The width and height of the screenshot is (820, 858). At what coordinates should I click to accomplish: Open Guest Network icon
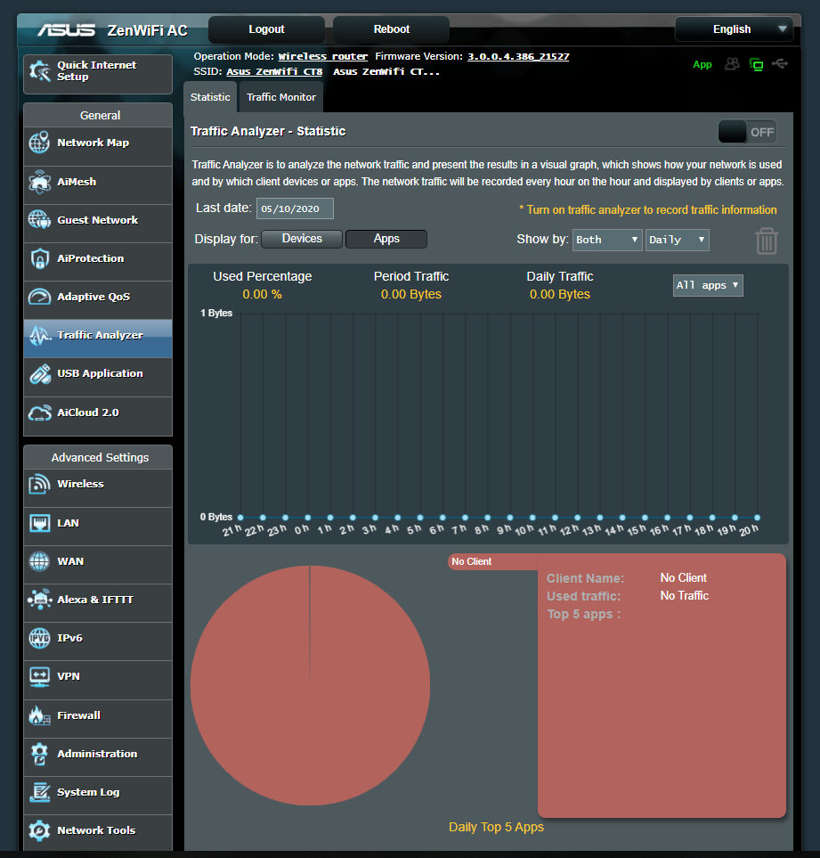(39, 220)
